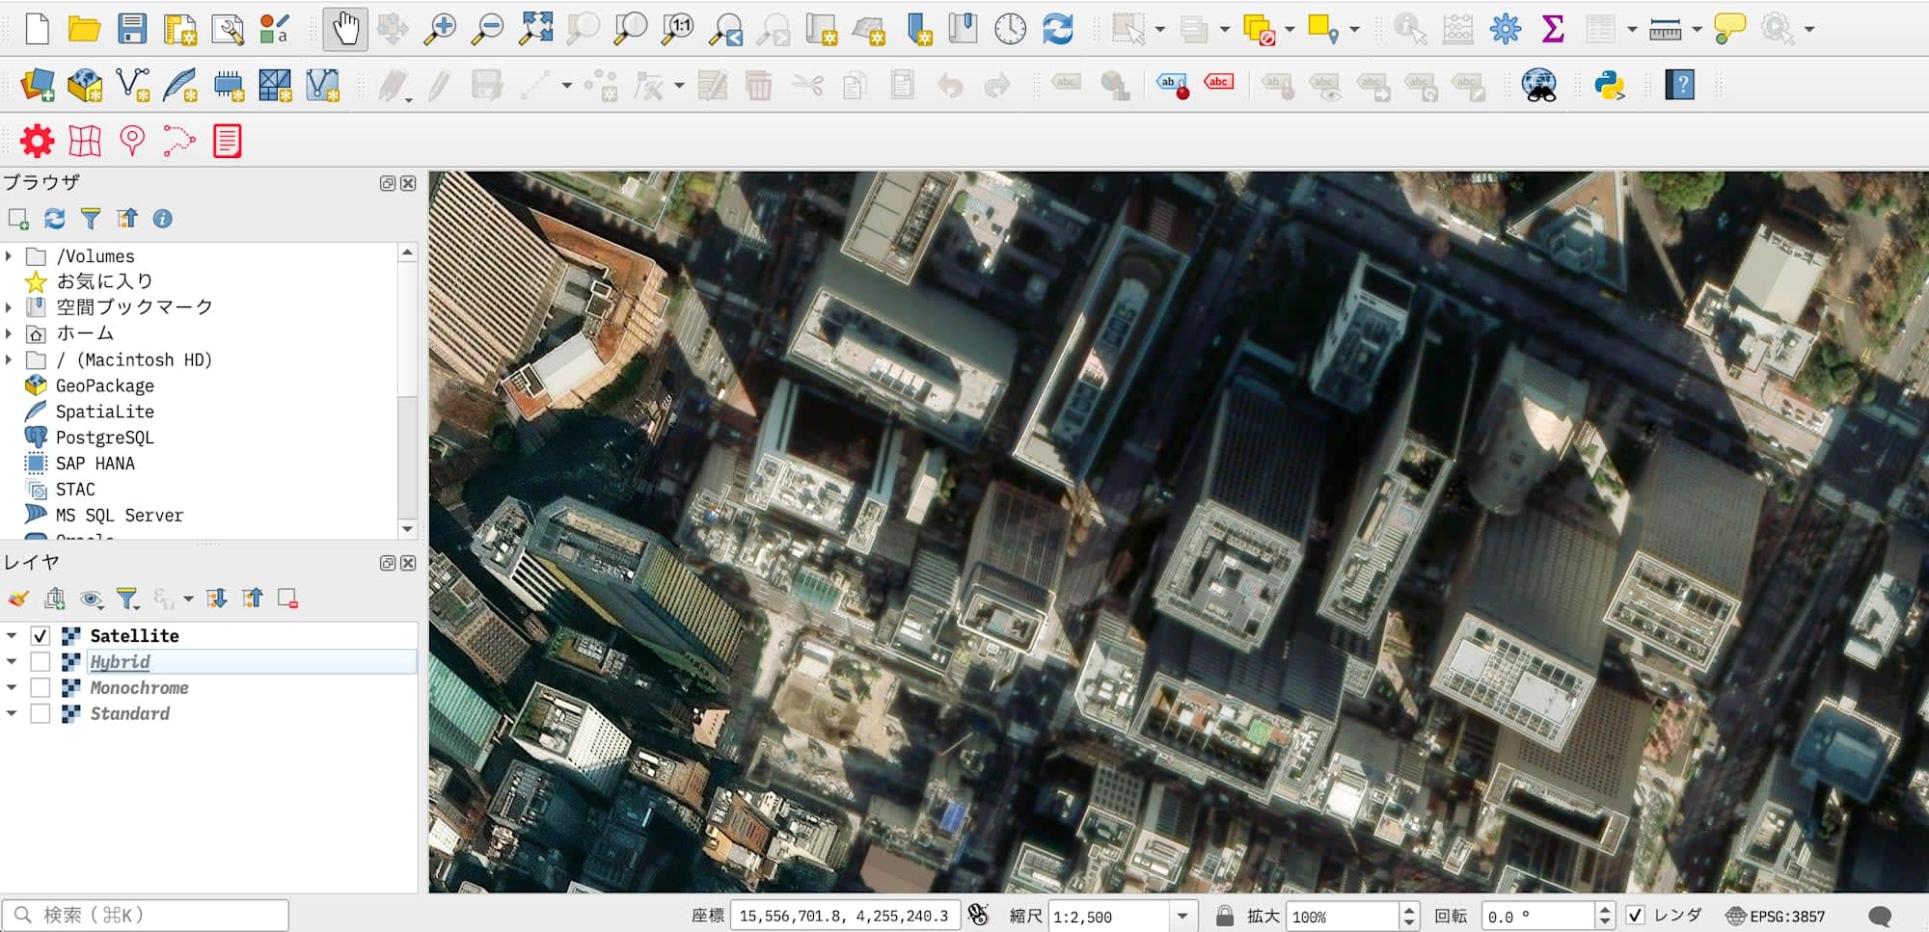
Task: Select the Pan Map hand tool
Action: [x=344, y=29]
